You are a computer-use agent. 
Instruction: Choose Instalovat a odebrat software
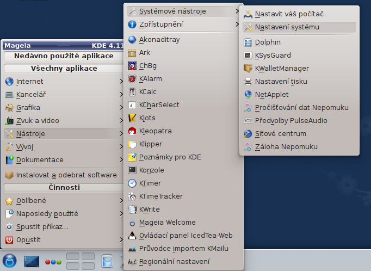[x=64, y=175]
